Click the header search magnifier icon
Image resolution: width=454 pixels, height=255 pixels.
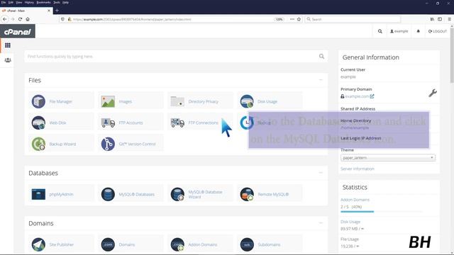[380, 31]
